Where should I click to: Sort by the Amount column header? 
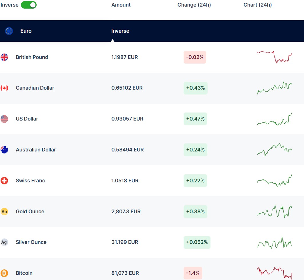pyautogui.click(x=121, y=5)
